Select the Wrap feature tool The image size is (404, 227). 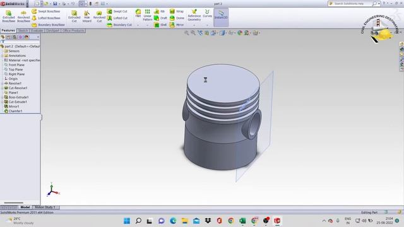coord(177,11)
